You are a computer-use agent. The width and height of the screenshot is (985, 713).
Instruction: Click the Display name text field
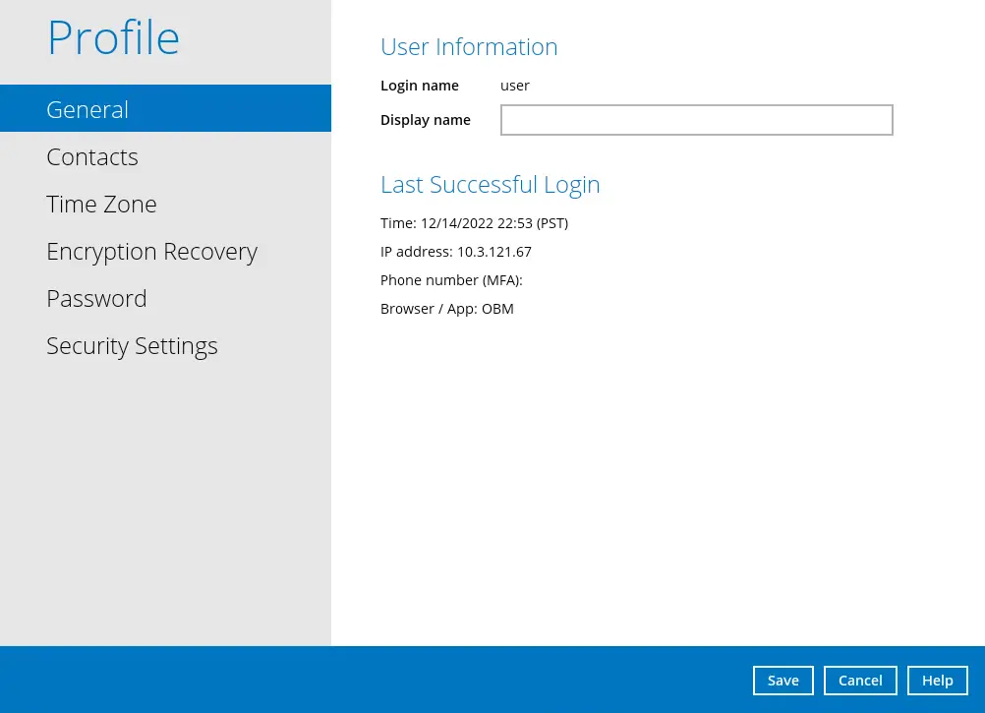[x=696, y=120]
